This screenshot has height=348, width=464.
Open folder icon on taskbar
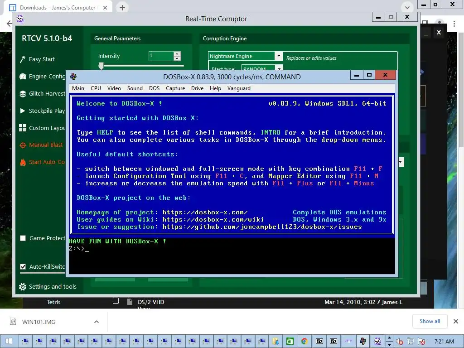click(276, 341)
